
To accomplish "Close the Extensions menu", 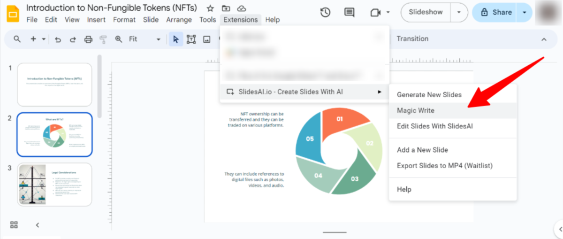I will (240, 20).
